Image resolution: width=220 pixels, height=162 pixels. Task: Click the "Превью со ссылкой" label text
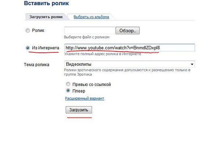click(92, 84)
